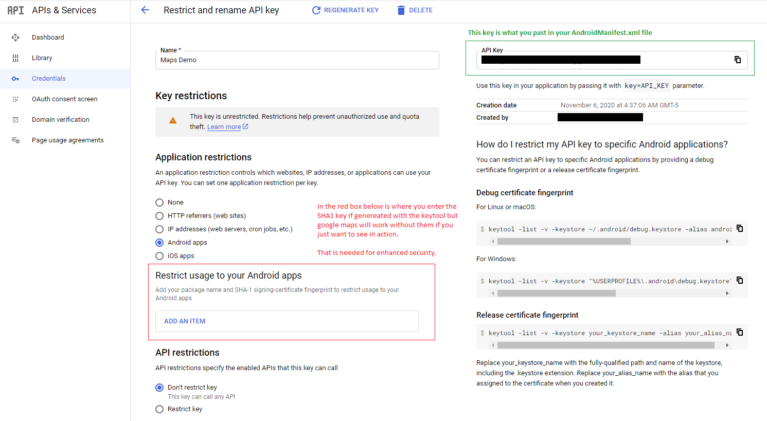This screenshot has height=421, width=767.
Task: Select Don't restrict key option
Action: 159,388
